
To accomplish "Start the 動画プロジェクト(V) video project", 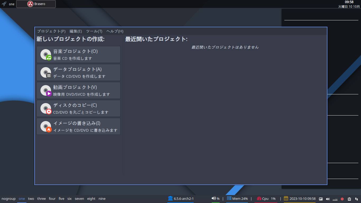I will [78, 90].
